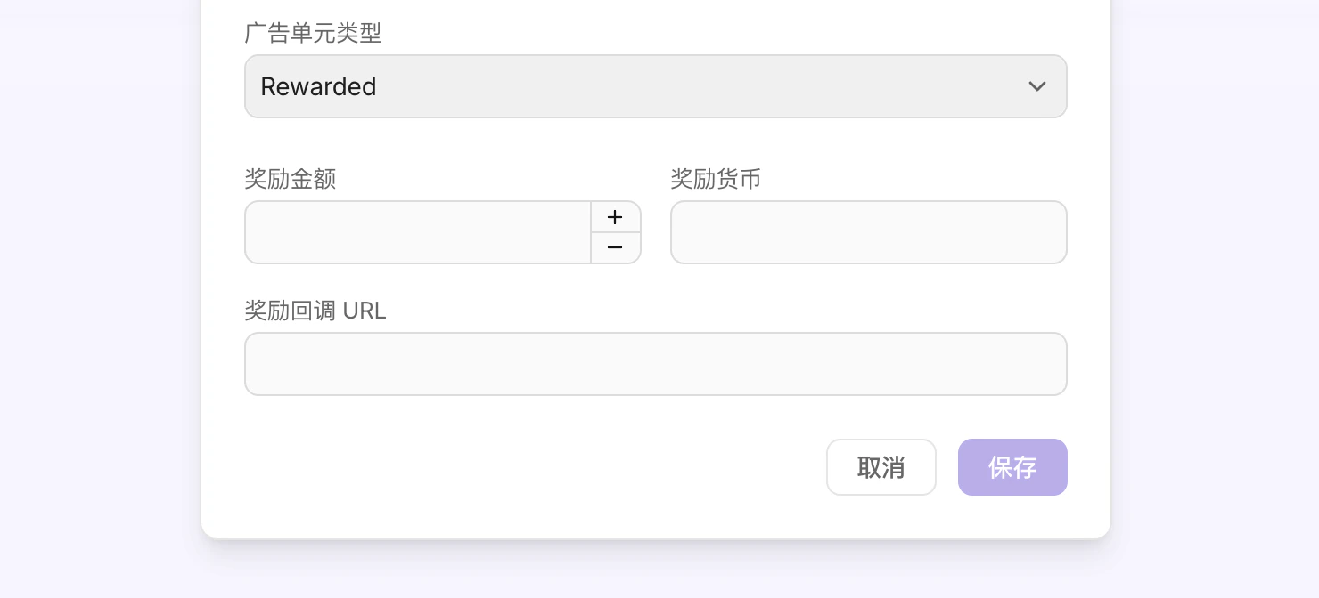Image resolution: width=1319 pixels, height=598 pixels.
Task: Save the Rewarded ad unit settings
Action: [x=1012, y=467]
